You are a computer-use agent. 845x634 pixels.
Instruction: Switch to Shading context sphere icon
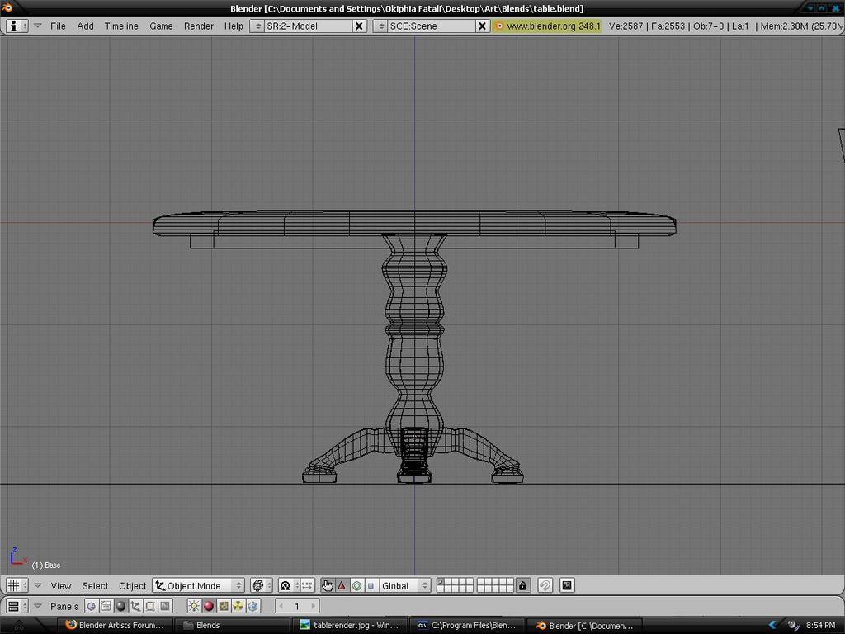120,607
